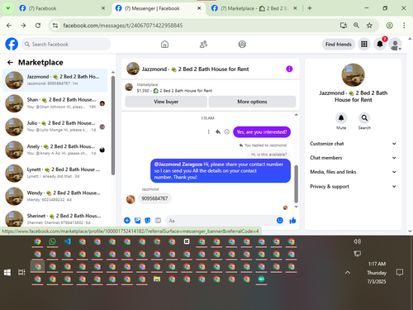This screenshot has width=413, height=310.
Task: Open the Facebook apps grid menu
Action: pos(364,44)
